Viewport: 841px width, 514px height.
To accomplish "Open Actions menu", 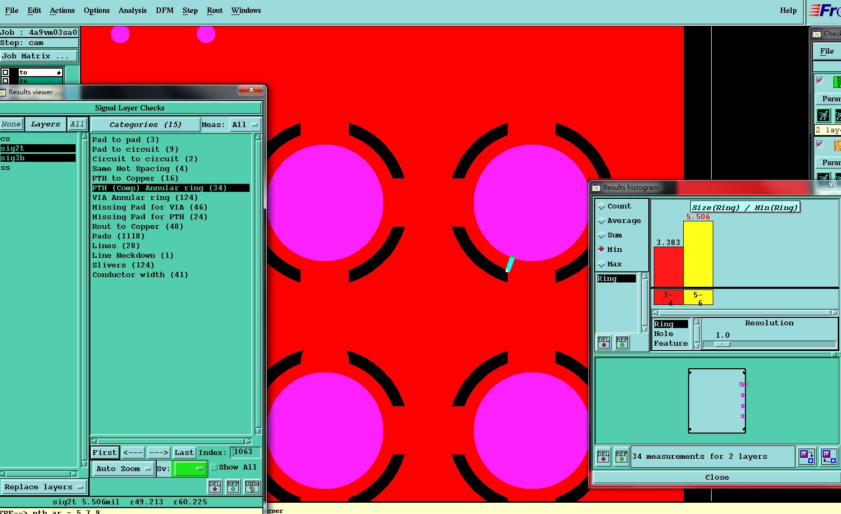I will pos(62,10).
